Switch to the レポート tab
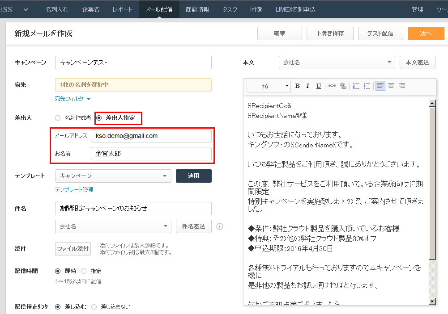The width and height of the screenshot is (448, 314). click(122, 9)
